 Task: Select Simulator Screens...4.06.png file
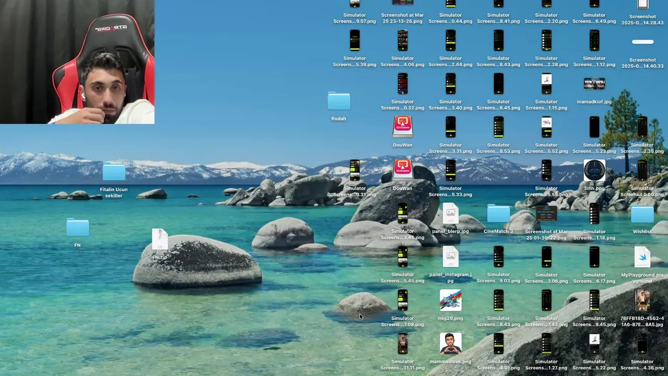click(x=402, y=40)
